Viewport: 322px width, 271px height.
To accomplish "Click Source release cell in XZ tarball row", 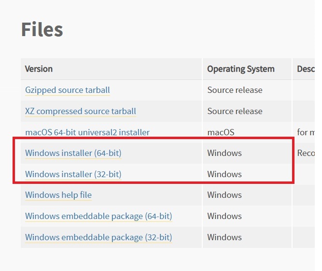I will coord(235,111).
